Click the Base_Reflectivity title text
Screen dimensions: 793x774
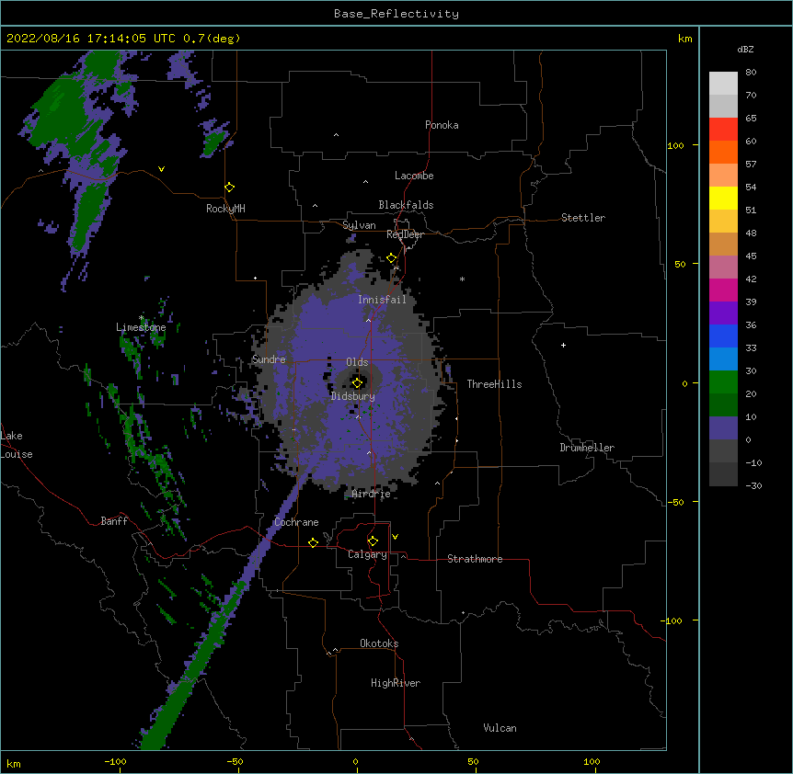click(396, 14)
